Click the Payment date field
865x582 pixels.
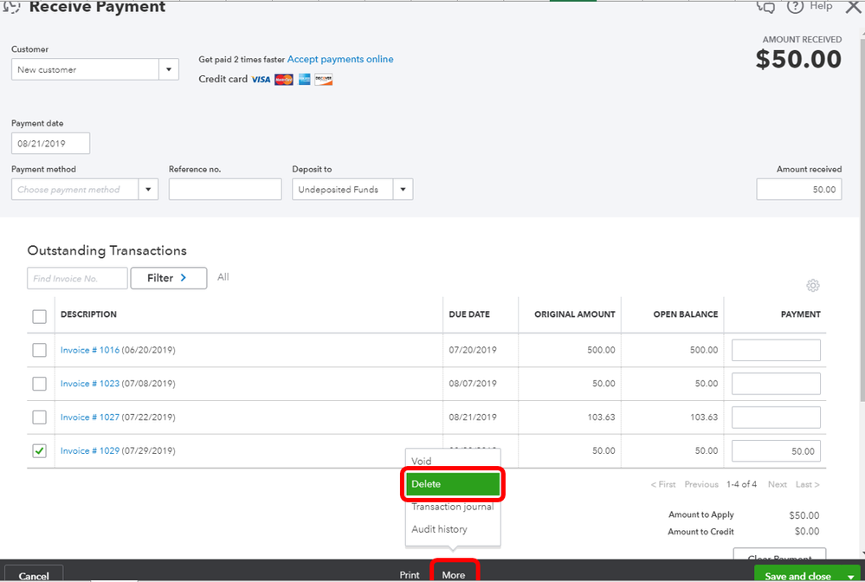51,144
